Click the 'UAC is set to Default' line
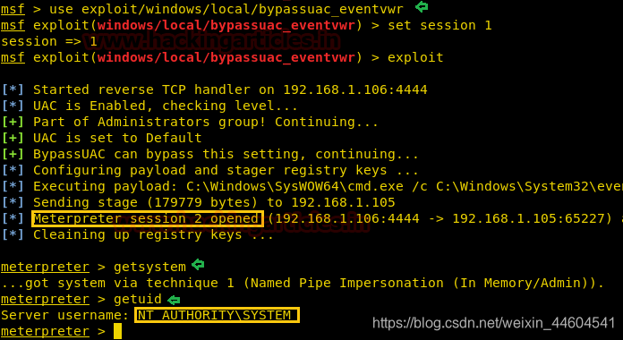623x340 pixels. 117,138
